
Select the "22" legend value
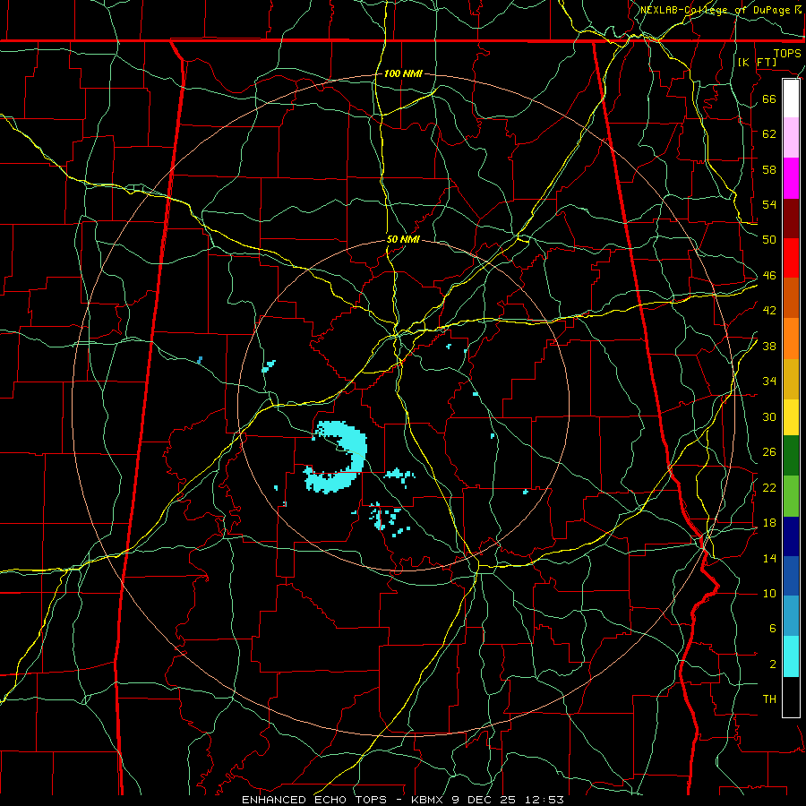769,487
